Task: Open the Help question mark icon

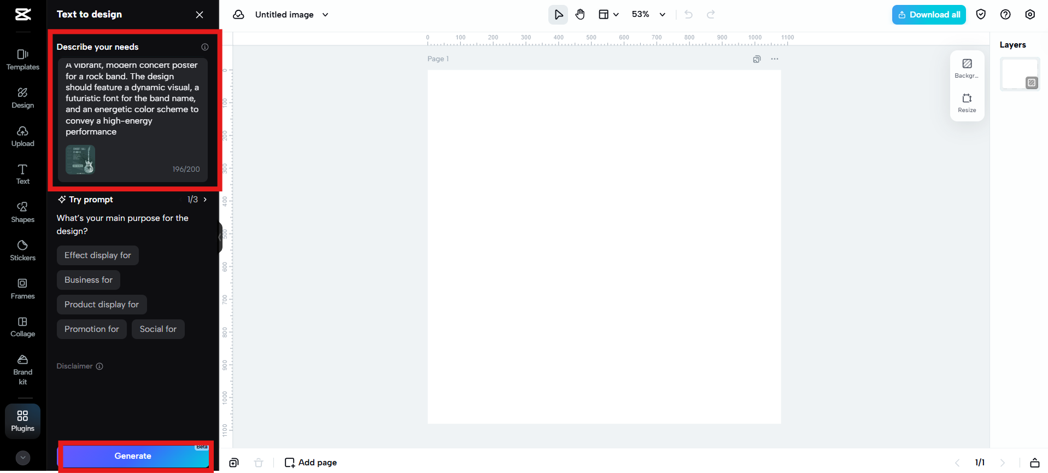Action: [x=1005, y=15]
